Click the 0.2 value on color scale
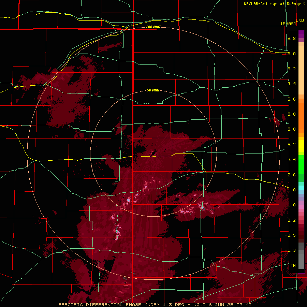This screenshot has width=307, height=307. [x=292, y=220]
